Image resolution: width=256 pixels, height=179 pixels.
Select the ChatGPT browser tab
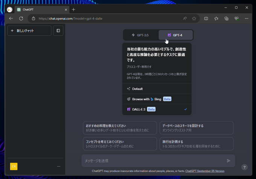42,10
